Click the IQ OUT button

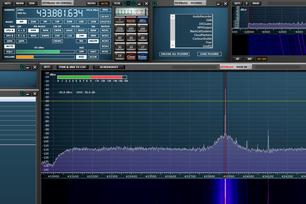click(105, 17)
